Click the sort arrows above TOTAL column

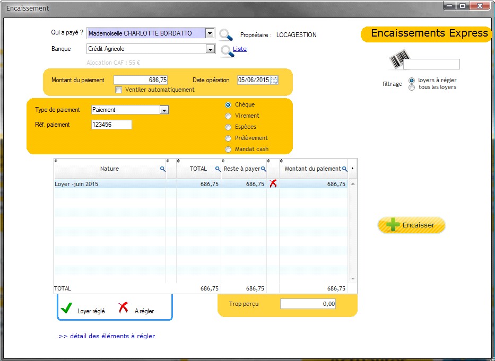click(178, 161)
